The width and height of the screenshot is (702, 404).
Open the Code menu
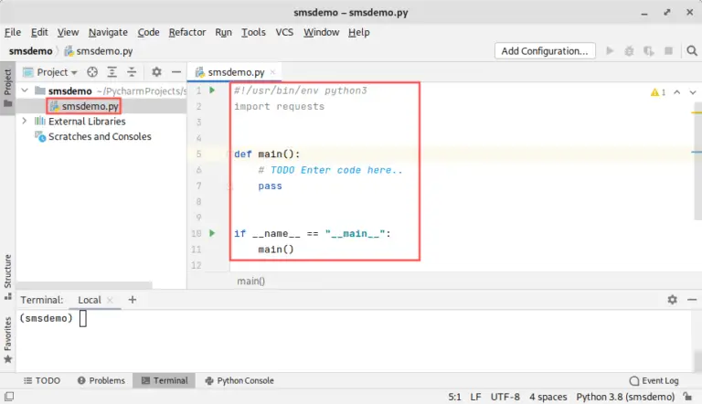[x=148, y=32]
